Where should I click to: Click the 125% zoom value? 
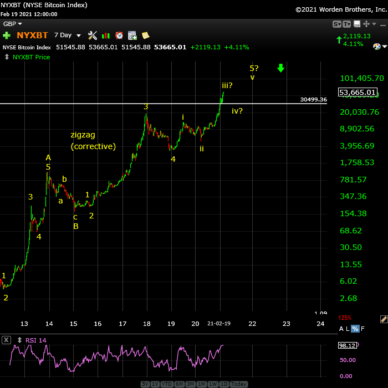pyautogui.click(x=345, y=318)
